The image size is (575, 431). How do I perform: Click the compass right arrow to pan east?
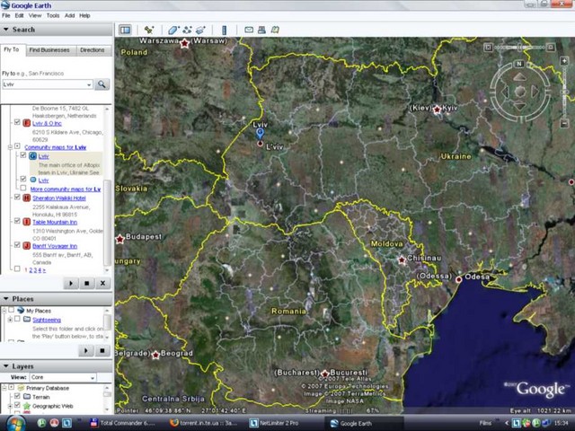click(535, 92)
